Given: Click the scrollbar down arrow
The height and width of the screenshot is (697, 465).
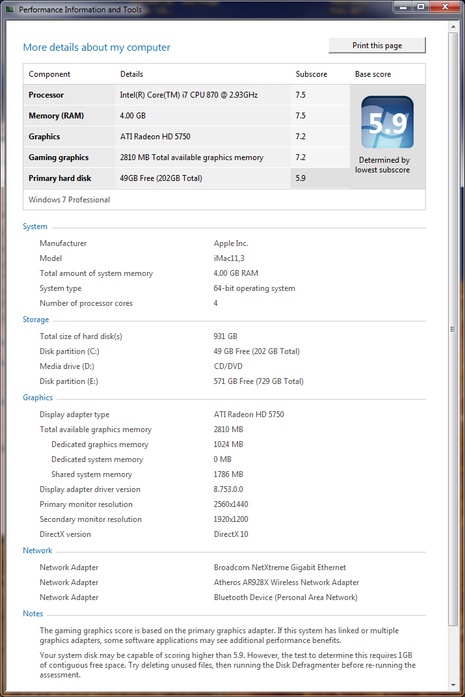Looking at the screenshot, I should (453, 685).
